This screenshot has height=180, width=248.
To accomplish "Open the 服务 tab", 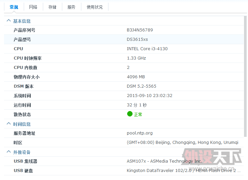I will click(x=71, y=7).
